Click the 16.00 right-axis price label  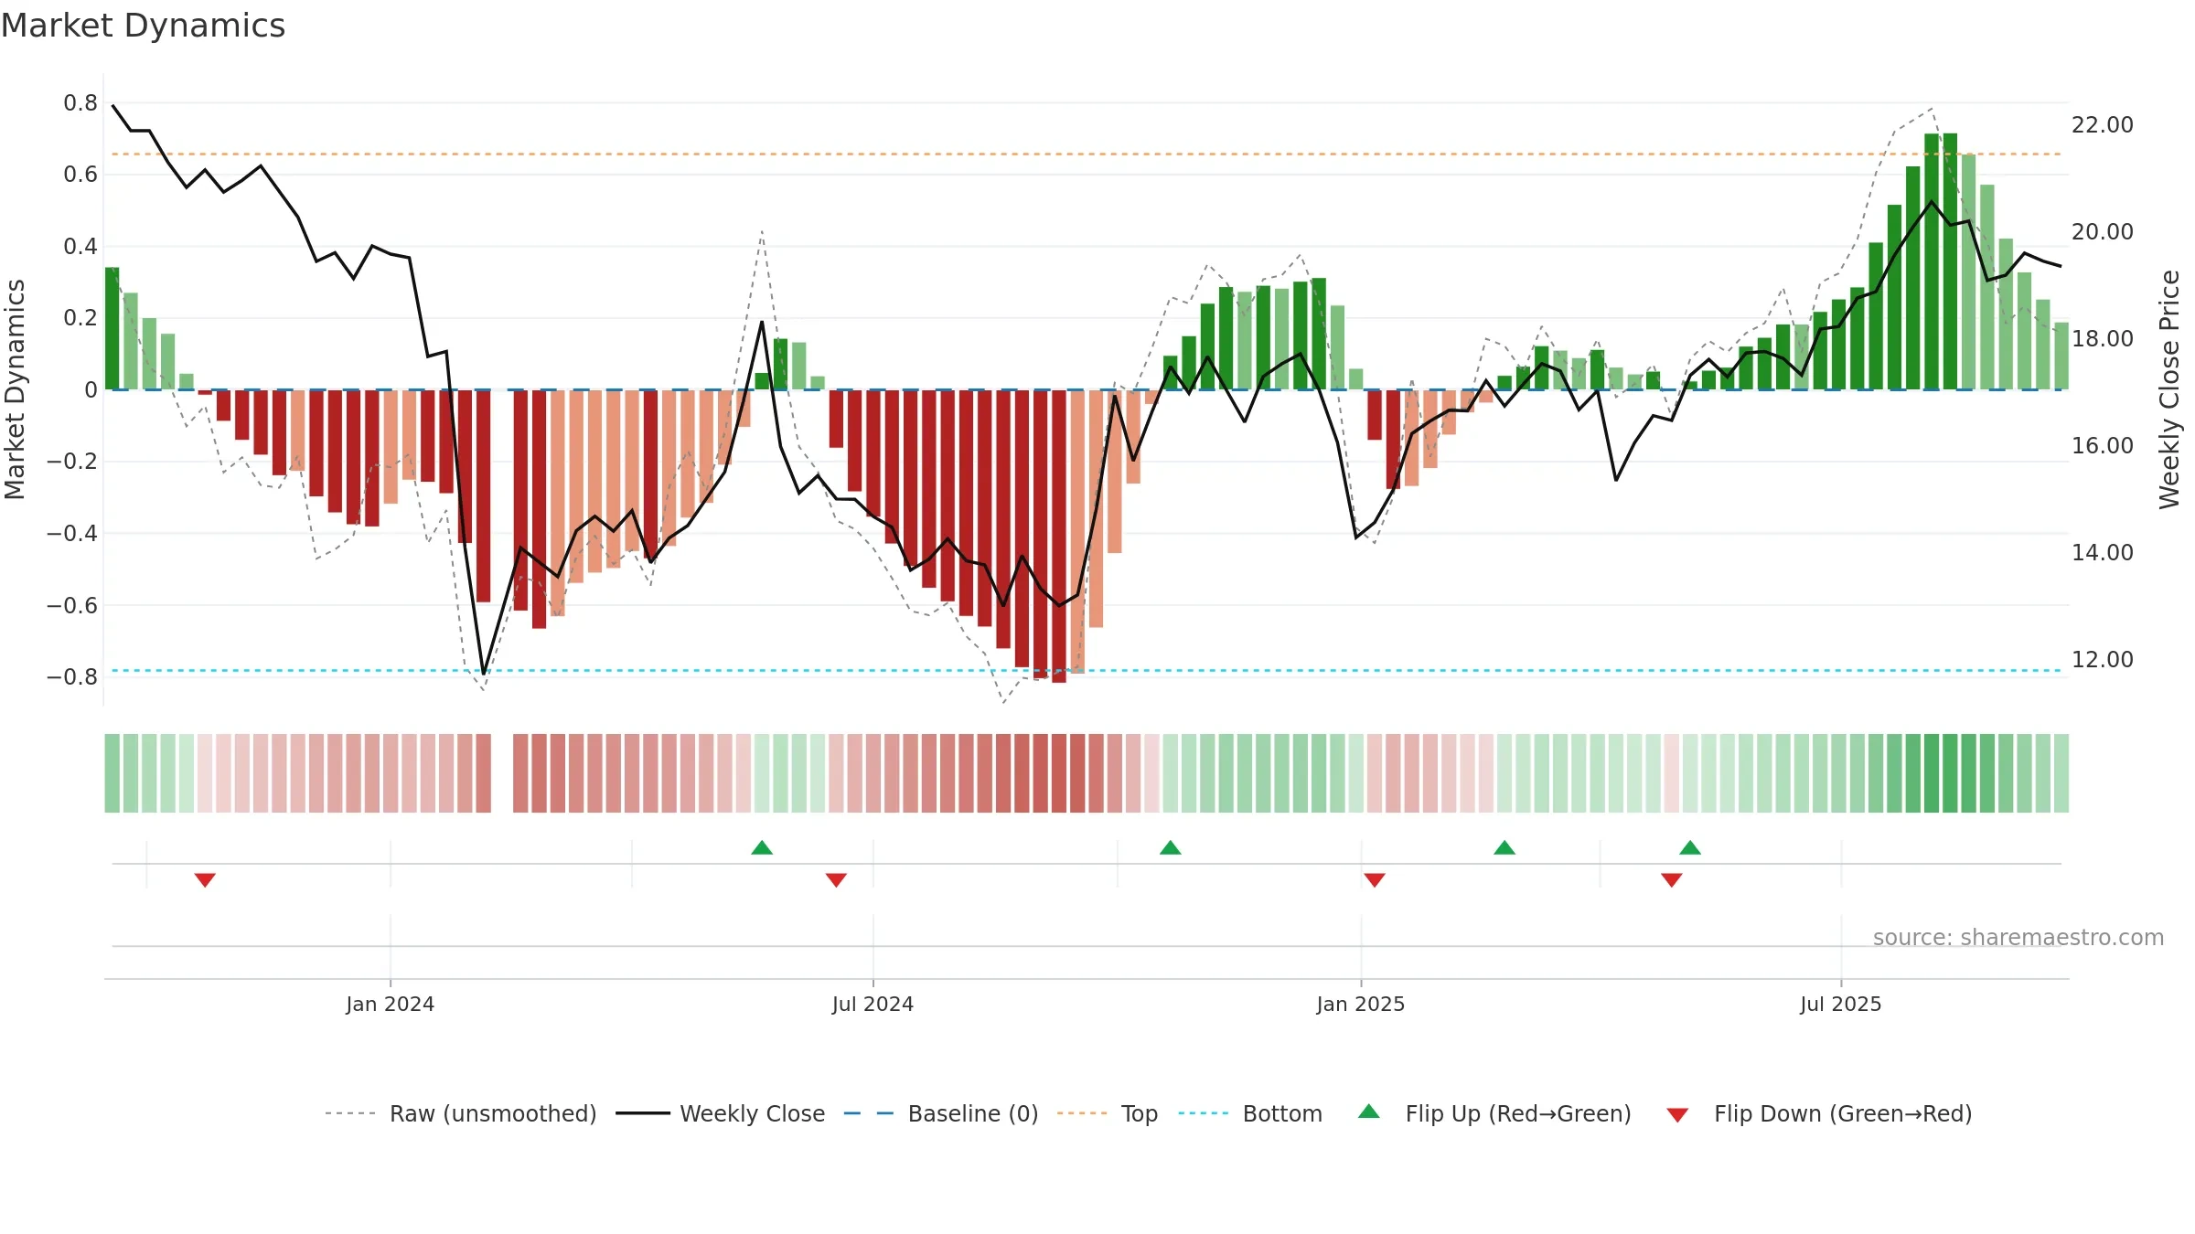point(2103,445)
